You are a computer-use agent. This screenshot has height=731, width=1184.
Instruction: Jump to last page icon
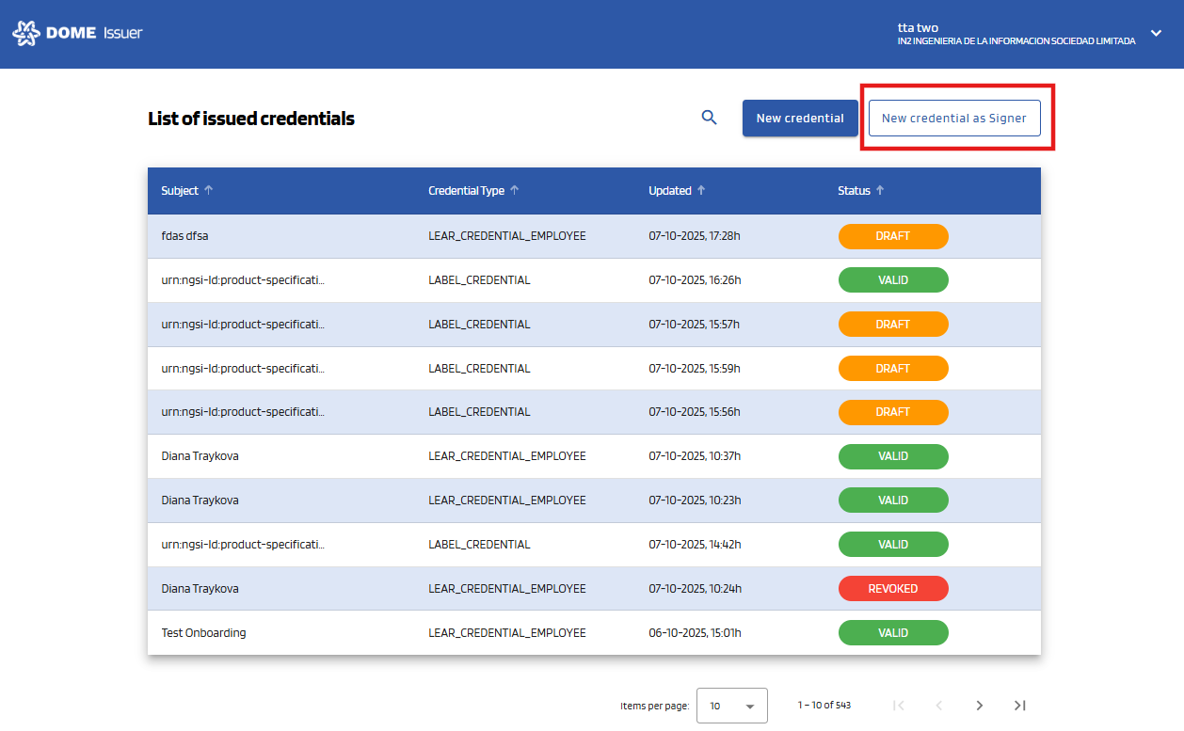click(x=1019, y=706)
